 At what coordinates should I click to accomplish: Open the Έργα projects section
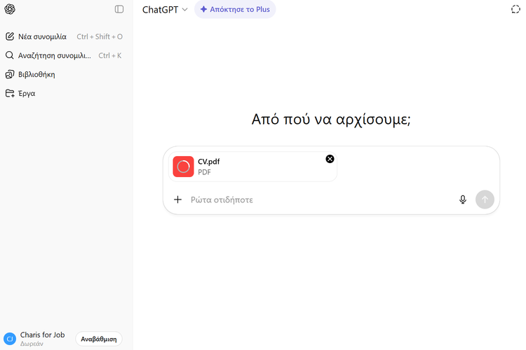[27, 93]
